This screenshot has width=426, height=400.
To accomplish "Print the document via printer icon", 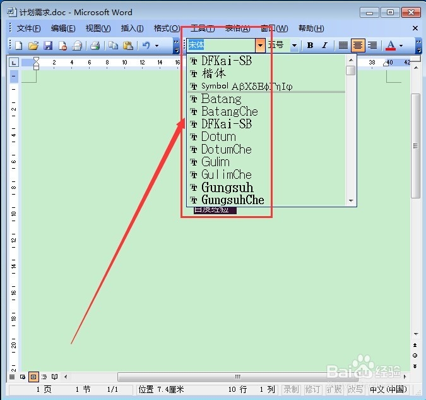I will click(95, 45).
